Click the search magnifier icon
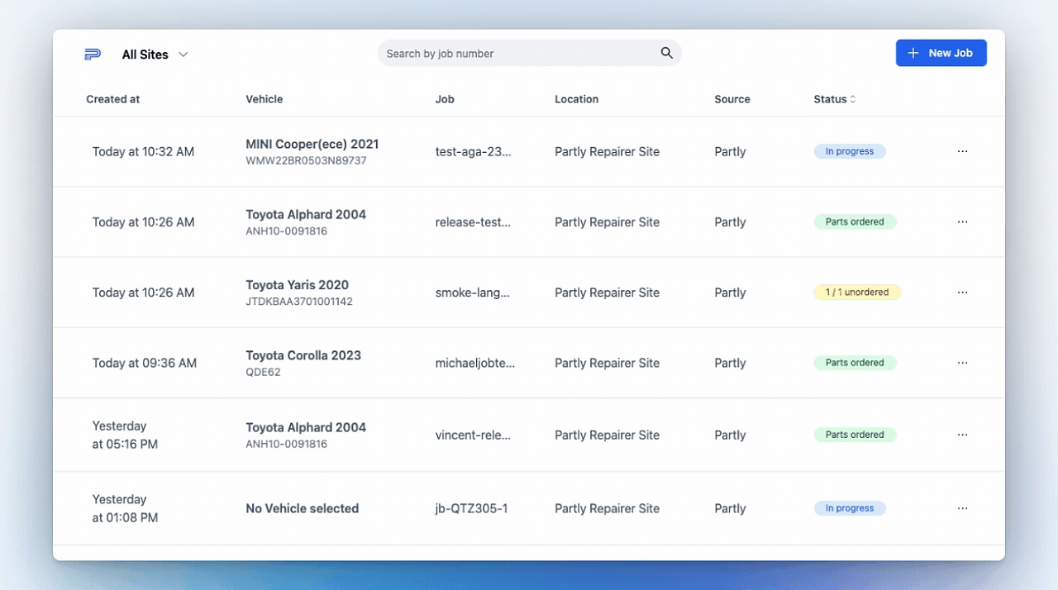The height and width of the screenshot is (590, 1058). [x=666, y=53]
